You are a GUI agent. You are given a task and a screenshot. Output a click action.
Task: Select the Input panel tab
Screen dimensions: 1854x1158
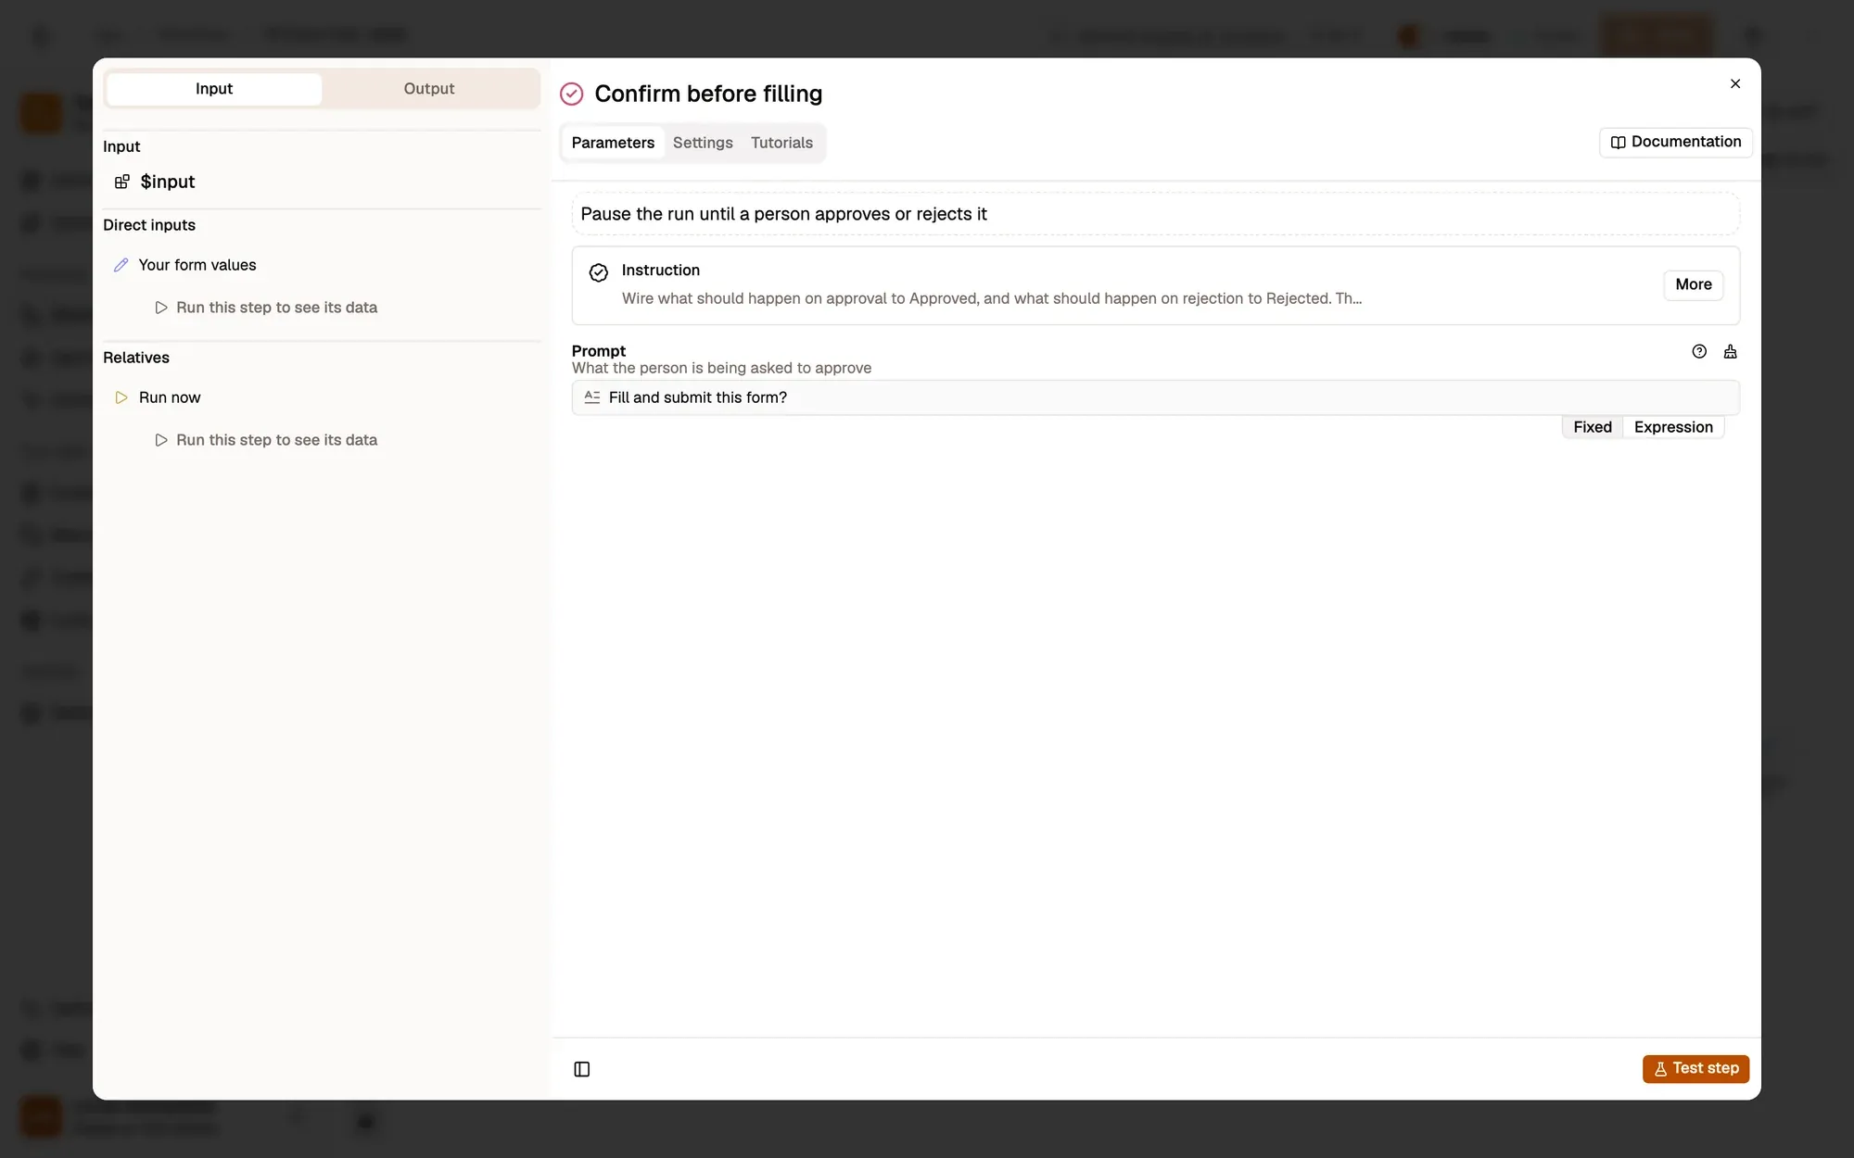coord(214,89)
